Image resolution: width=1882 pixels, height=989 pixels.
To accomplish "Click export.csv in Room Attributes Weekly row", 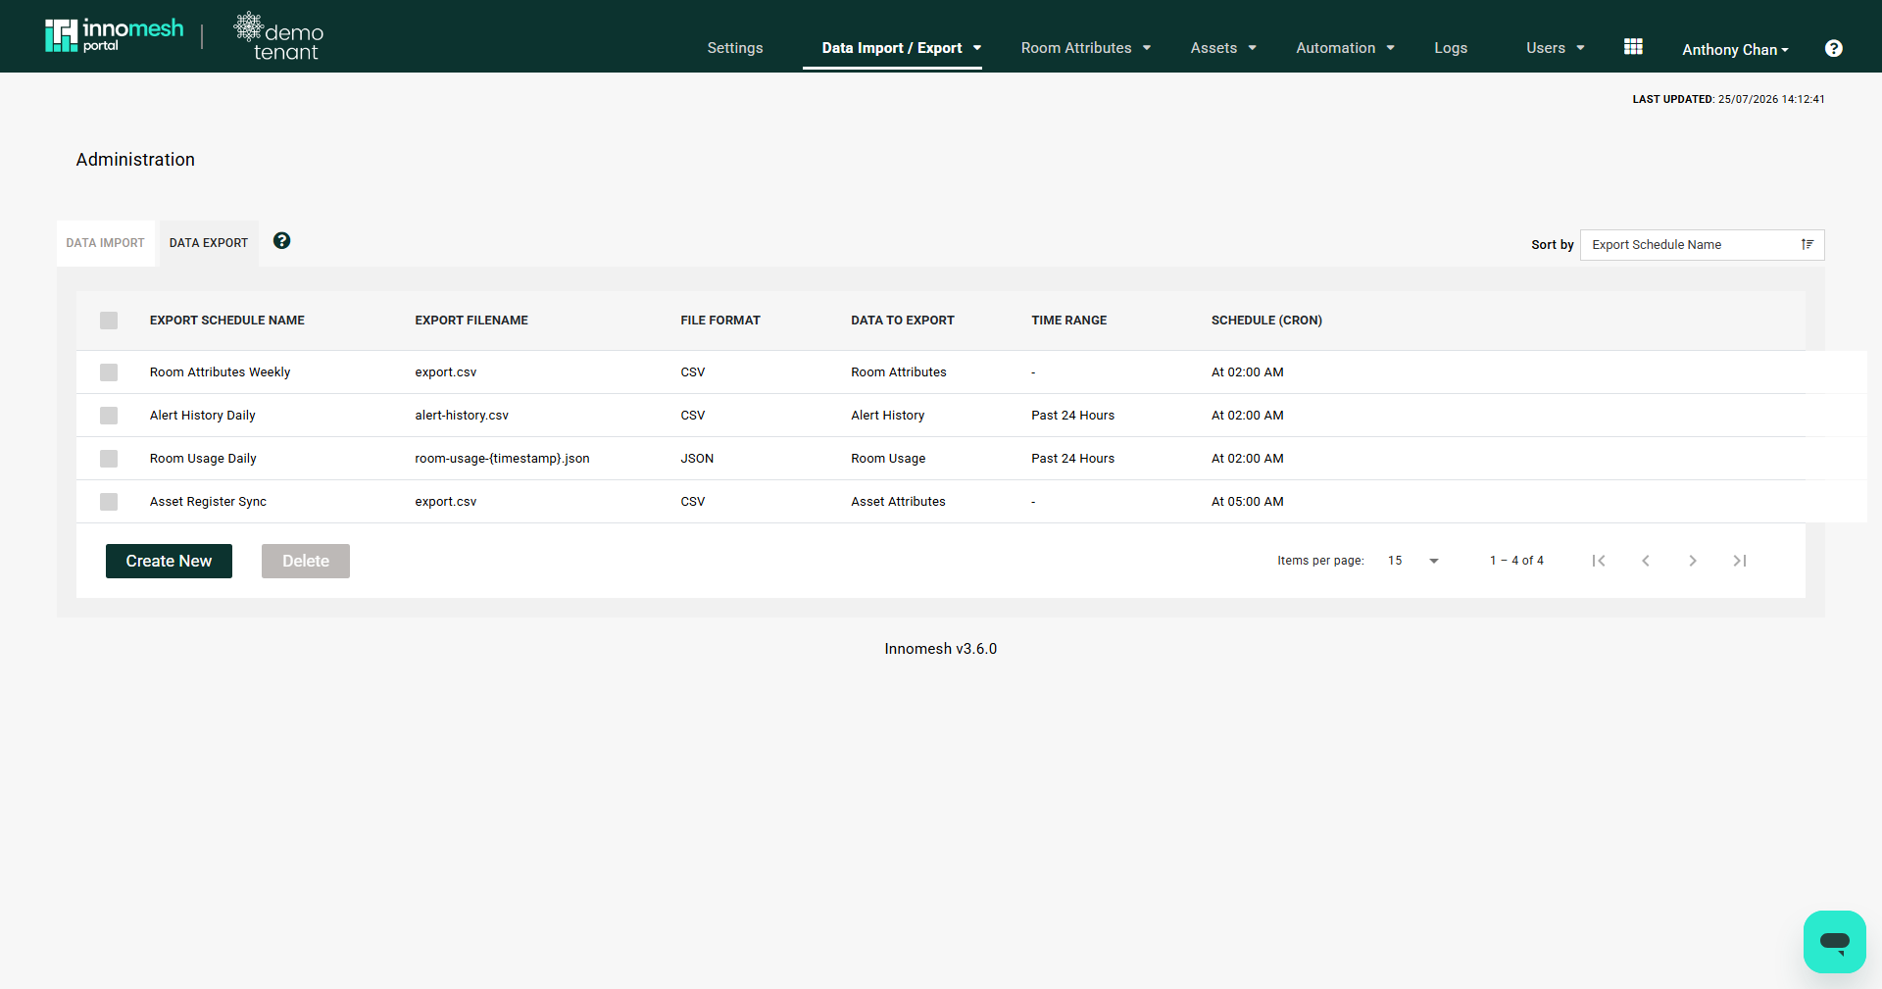I will (445, 372).
